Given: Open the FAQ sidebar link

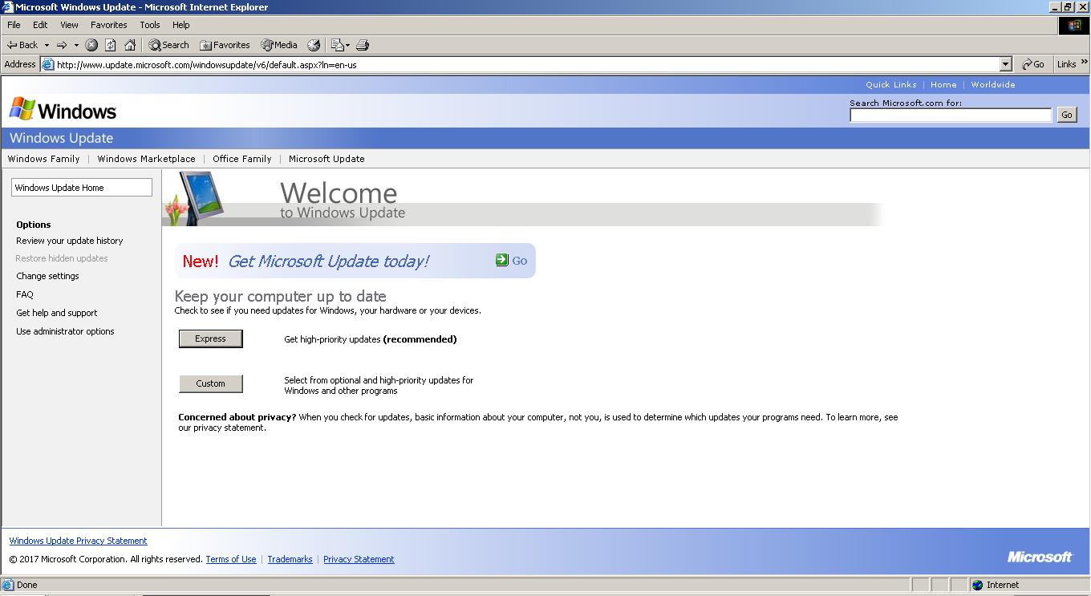Looking at the screenshot, I should pos(25,294).
